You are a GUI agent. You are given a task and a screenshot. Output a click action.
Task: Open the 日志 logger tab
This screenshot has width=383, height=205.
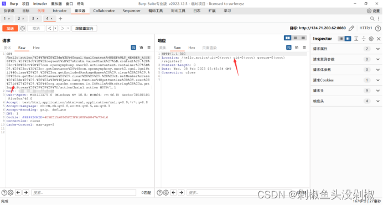(x=197, y=10)
